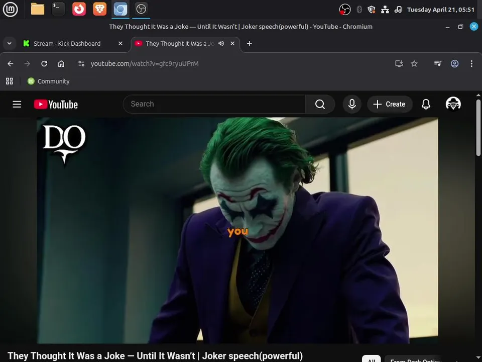Select the All filter chip
The height and width of the screenshot is (362, 482).
[x=371, y=359]
